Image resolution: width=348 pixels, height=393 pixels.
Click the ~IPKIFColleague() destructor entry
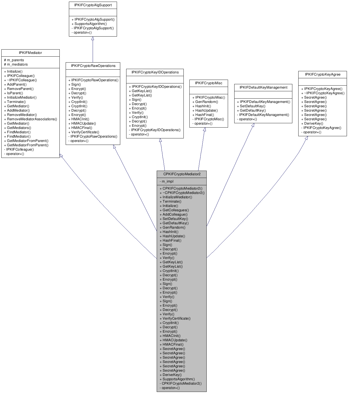tap(20, 80)
